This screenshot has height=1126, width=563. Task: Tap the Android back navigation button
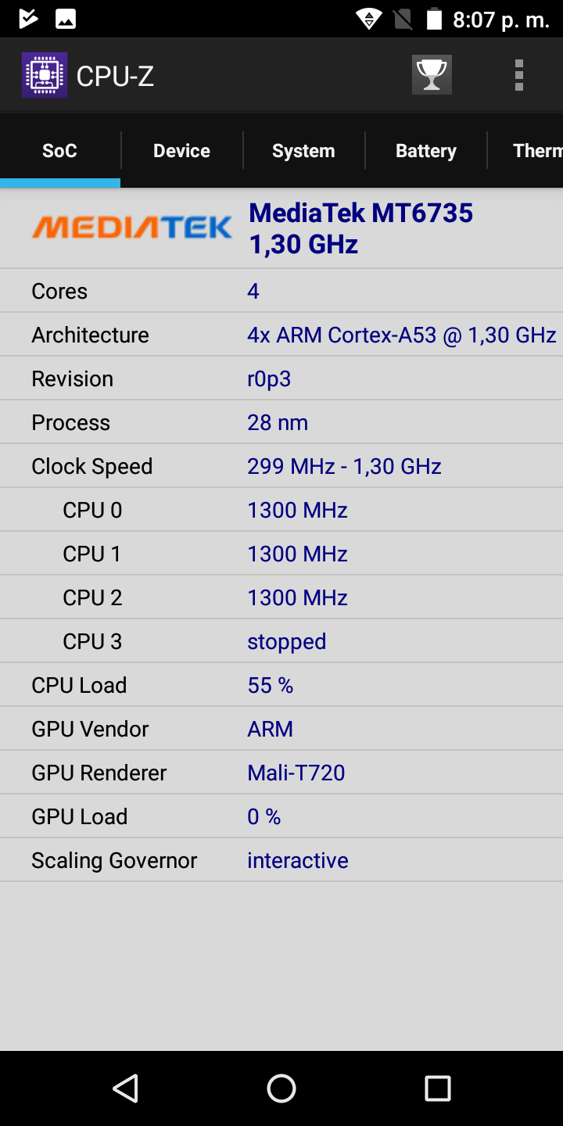(x=125, y=1088)
